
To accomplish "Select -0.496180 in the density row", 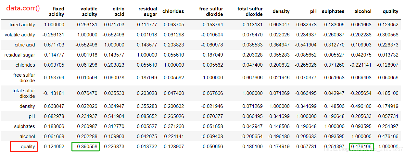I will coord(361,106).
